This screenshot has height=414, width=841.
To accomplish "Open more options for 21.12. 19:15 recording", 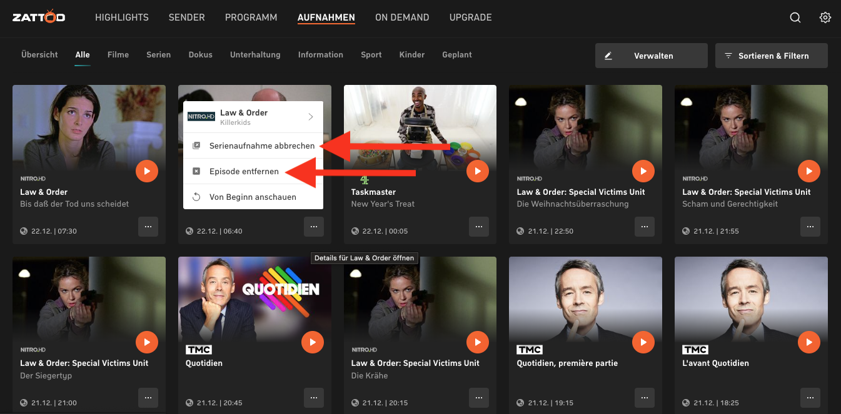I will click(x=645, y=398).
